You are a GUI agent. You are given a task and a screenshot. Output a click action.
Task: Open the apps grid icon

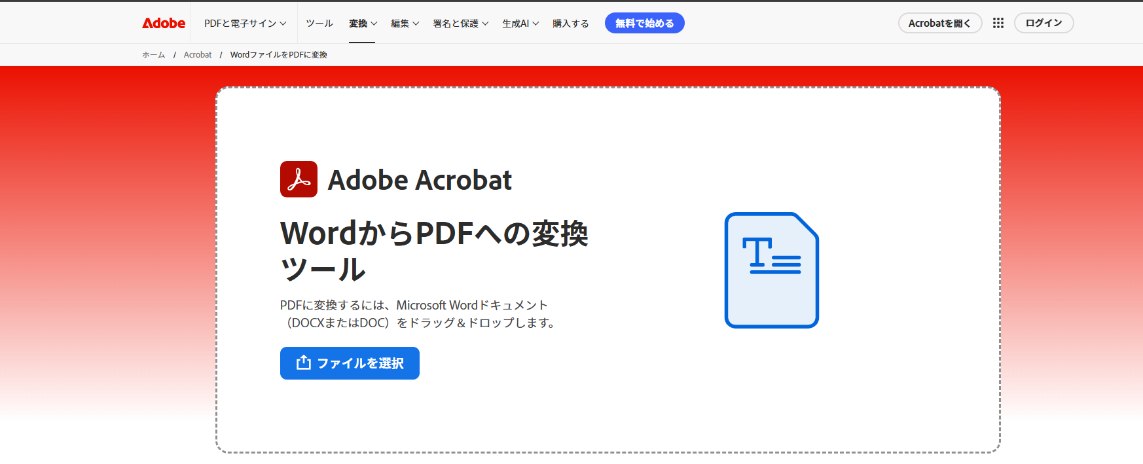click(x=998, y=23)
